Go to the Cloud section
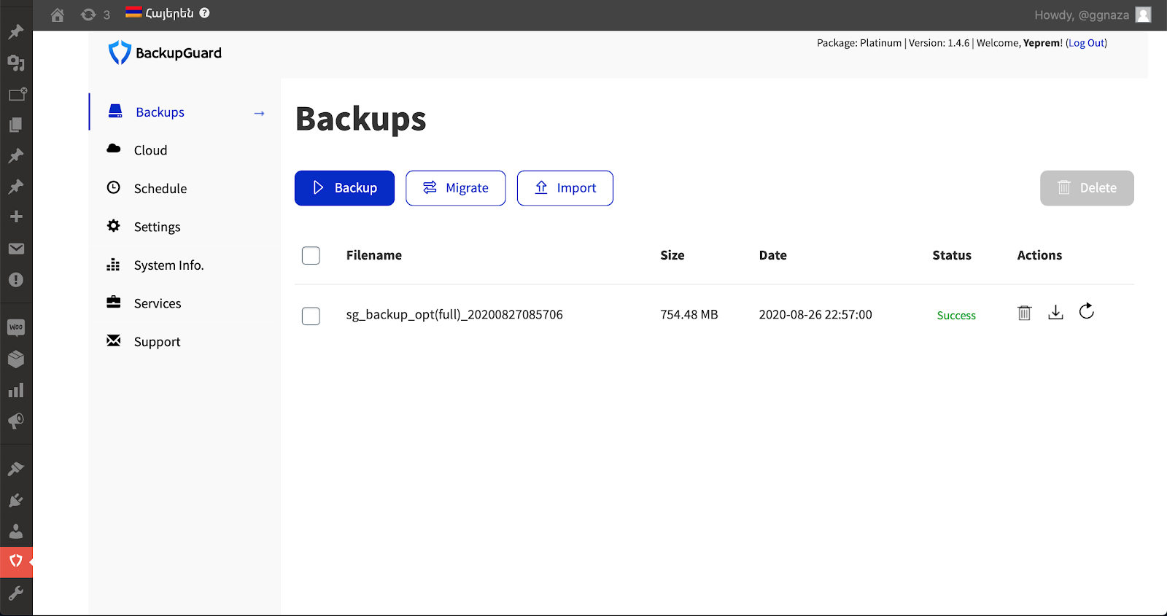Image resolution: width=1167 pixels, height=616 pixels. (150, 150)
